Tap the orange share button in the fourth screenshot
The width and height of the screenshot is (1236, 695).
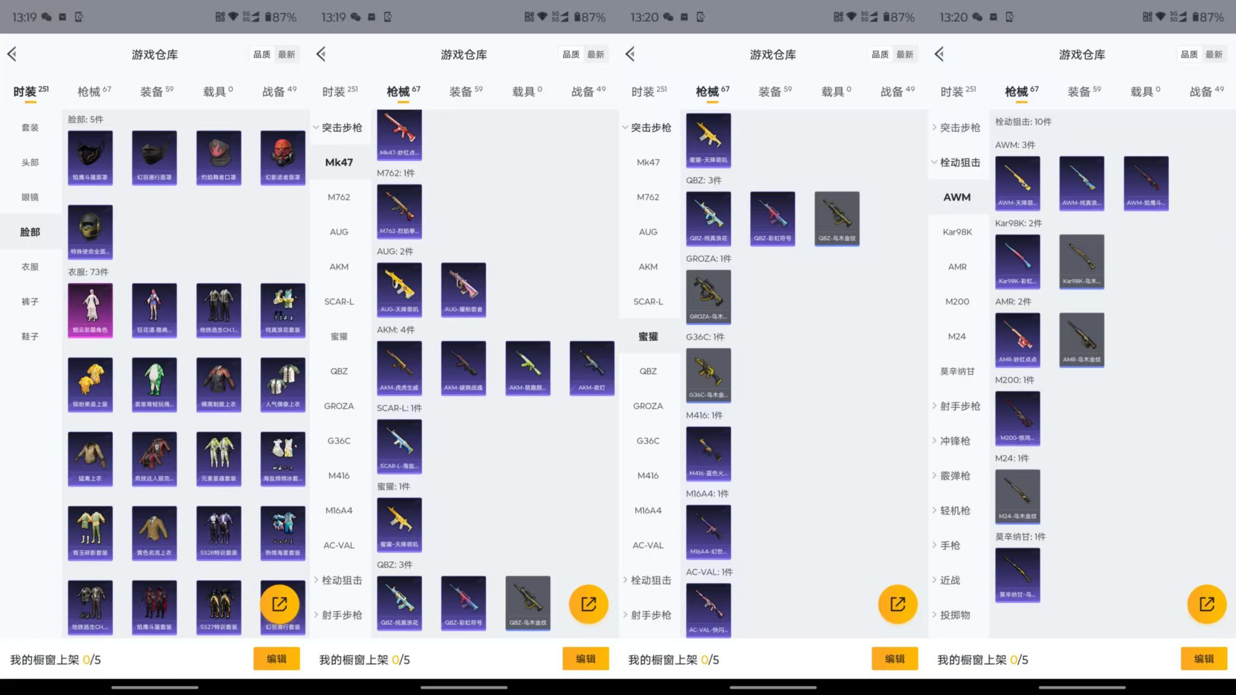(1207, 604)
